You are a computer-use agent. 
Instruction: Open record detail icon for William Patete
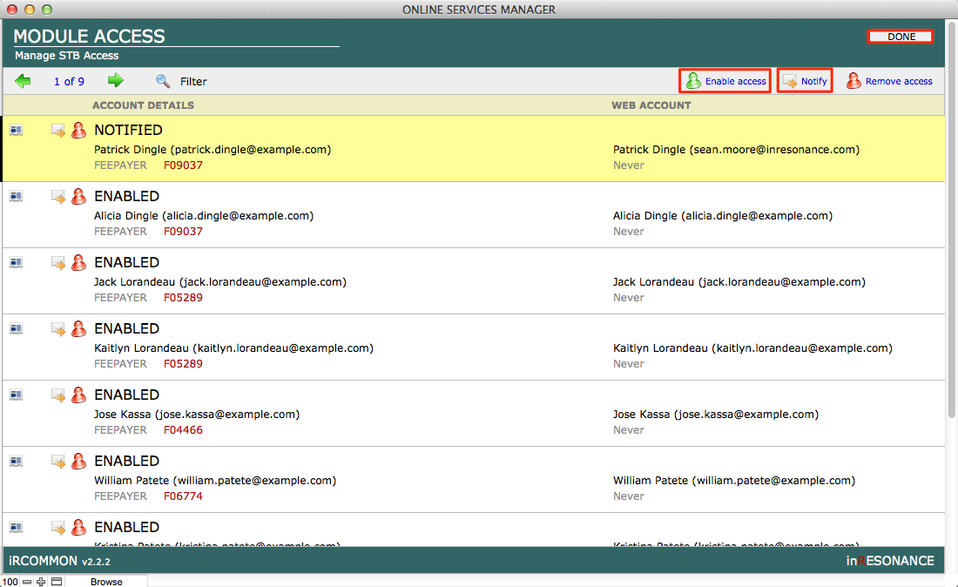pyautogui.click(x=17, y=462)
